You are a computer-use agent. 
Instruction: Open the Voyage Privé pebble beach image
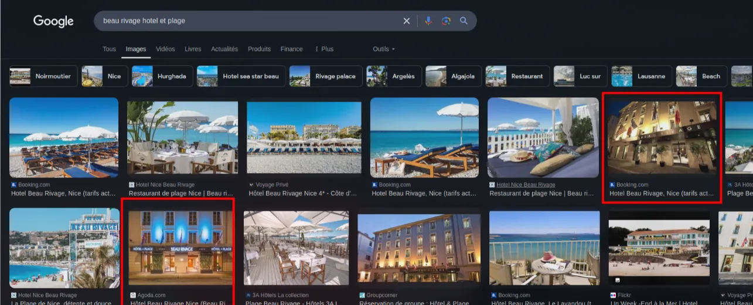tap(304, 138)
